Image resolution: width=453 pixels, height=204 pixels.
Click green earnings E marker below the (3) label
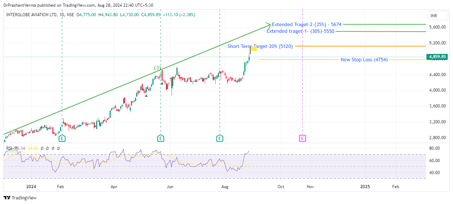click(161, 138)
